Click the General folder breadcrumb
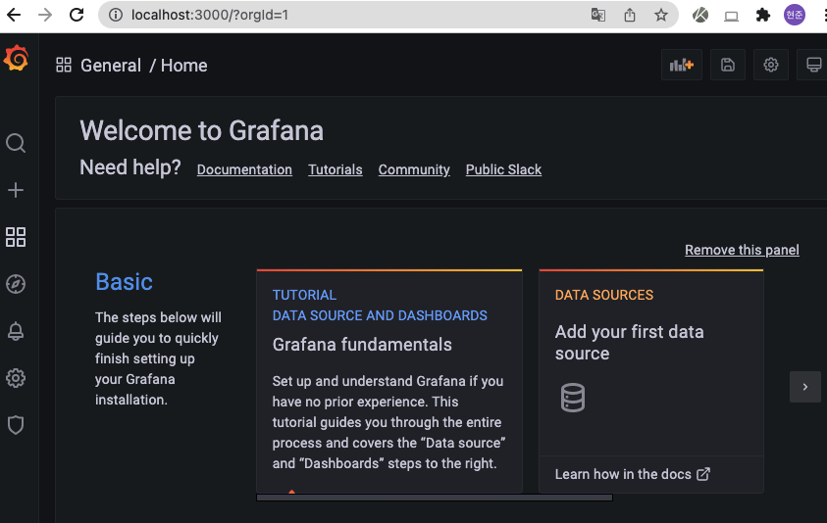 [x=111, y=66]
